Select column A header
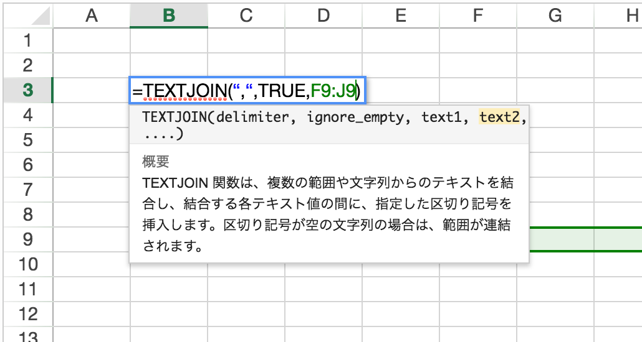This screenshot has height=342, width=642. (92, 16)
